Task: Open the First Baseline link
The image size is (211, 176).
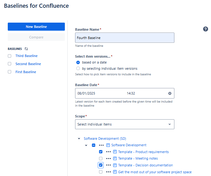Action: tap(26, 72)
